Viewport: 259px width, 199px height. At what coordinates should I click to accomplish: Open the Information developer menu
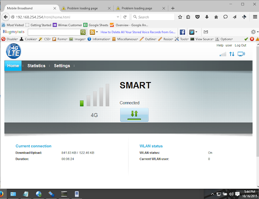(99, 39)
